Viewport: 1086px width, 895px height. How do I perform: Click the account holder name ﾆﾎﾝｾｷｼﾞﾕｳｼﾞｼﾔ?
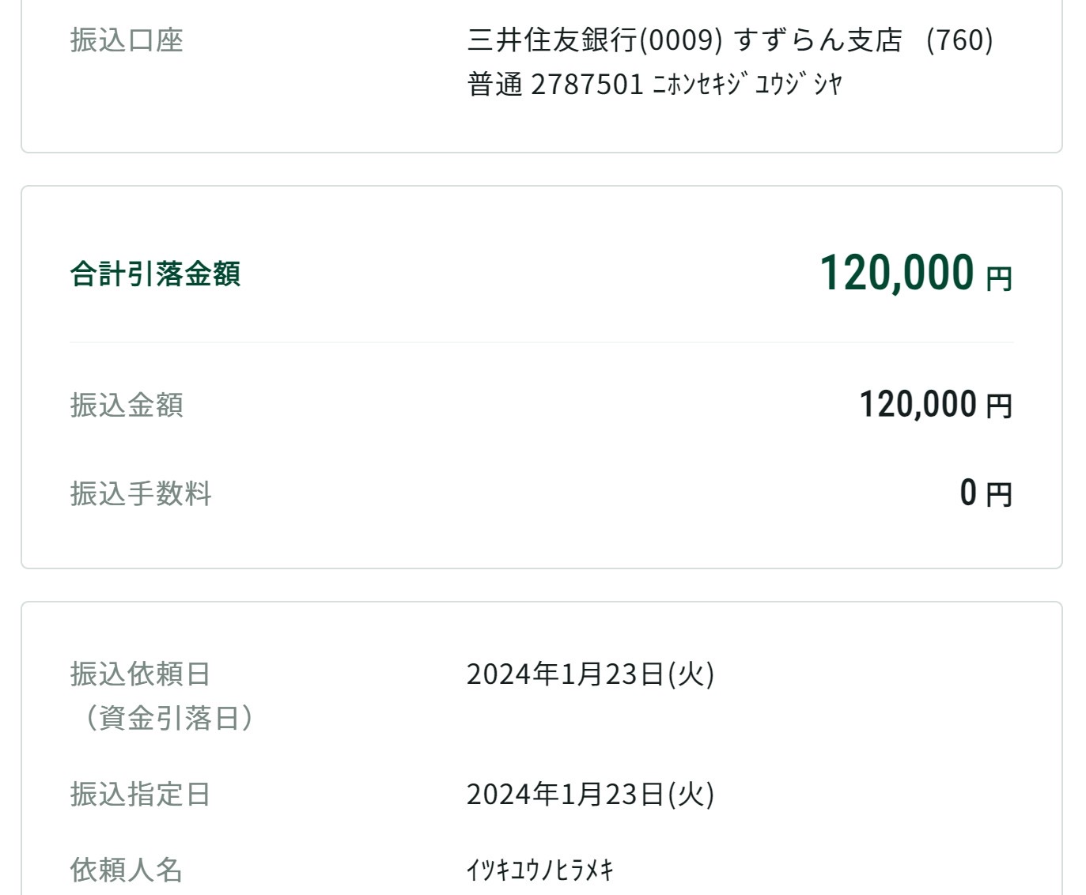click(x=748, y=84)
